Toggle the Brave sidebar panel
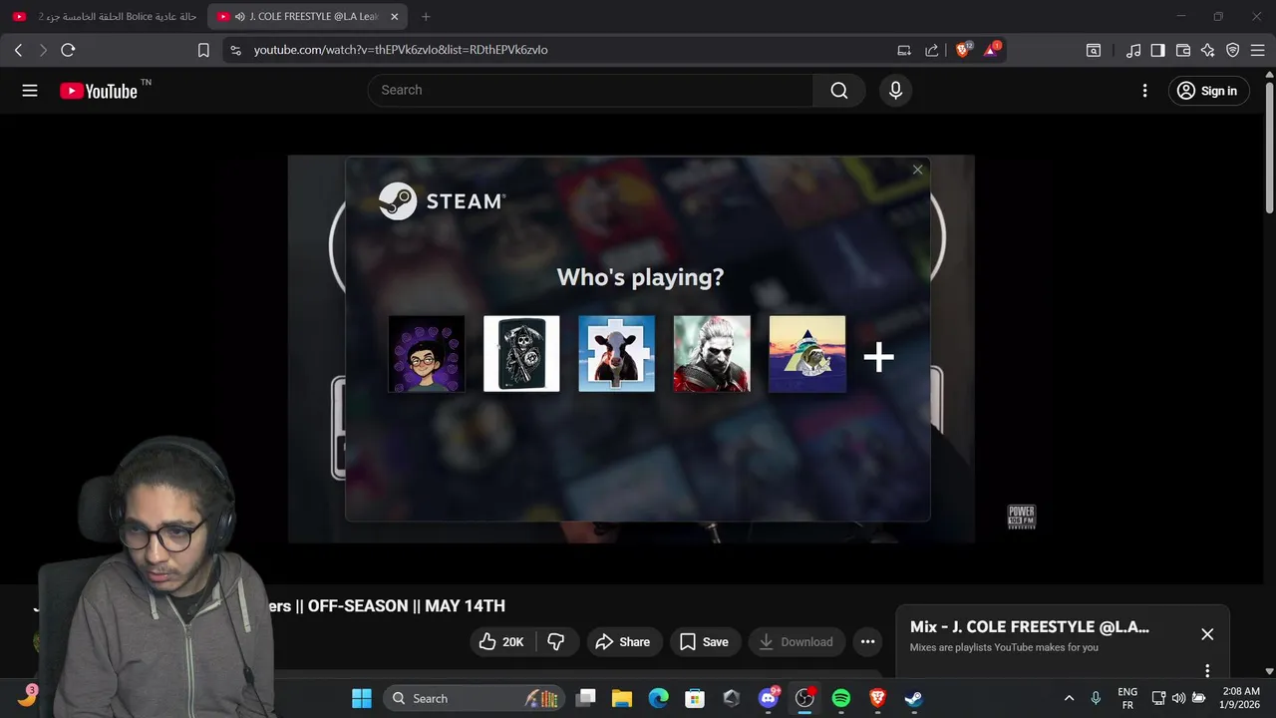Screen dimensions: 1276x718 pyautogui.click(x=1157, y=50)
